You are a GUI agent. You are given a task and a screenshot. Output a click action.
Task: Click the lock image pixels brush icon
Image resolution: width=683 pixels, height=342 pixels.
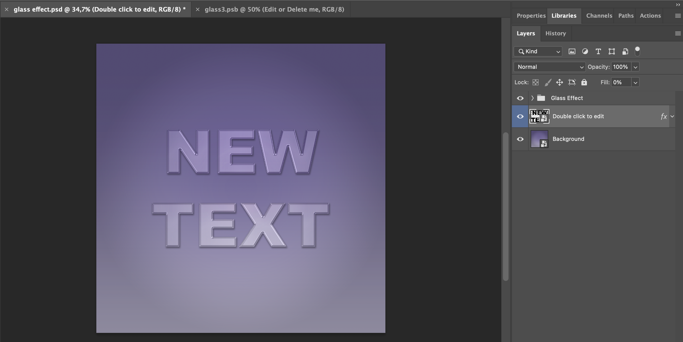[x=548, y=82]
